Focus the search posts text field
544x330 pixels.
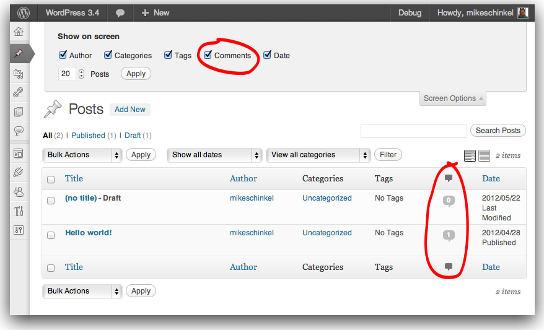(x=413, y=131)
